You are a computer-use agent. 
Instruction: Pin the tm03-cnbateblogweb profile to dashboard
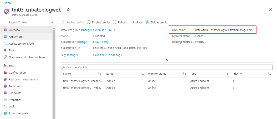point(68,10)
